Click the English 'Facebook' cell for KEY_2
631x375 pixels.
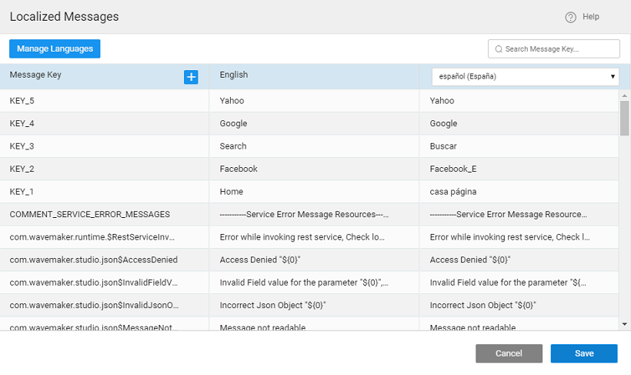pyautogui.click(x=239, y=169)
